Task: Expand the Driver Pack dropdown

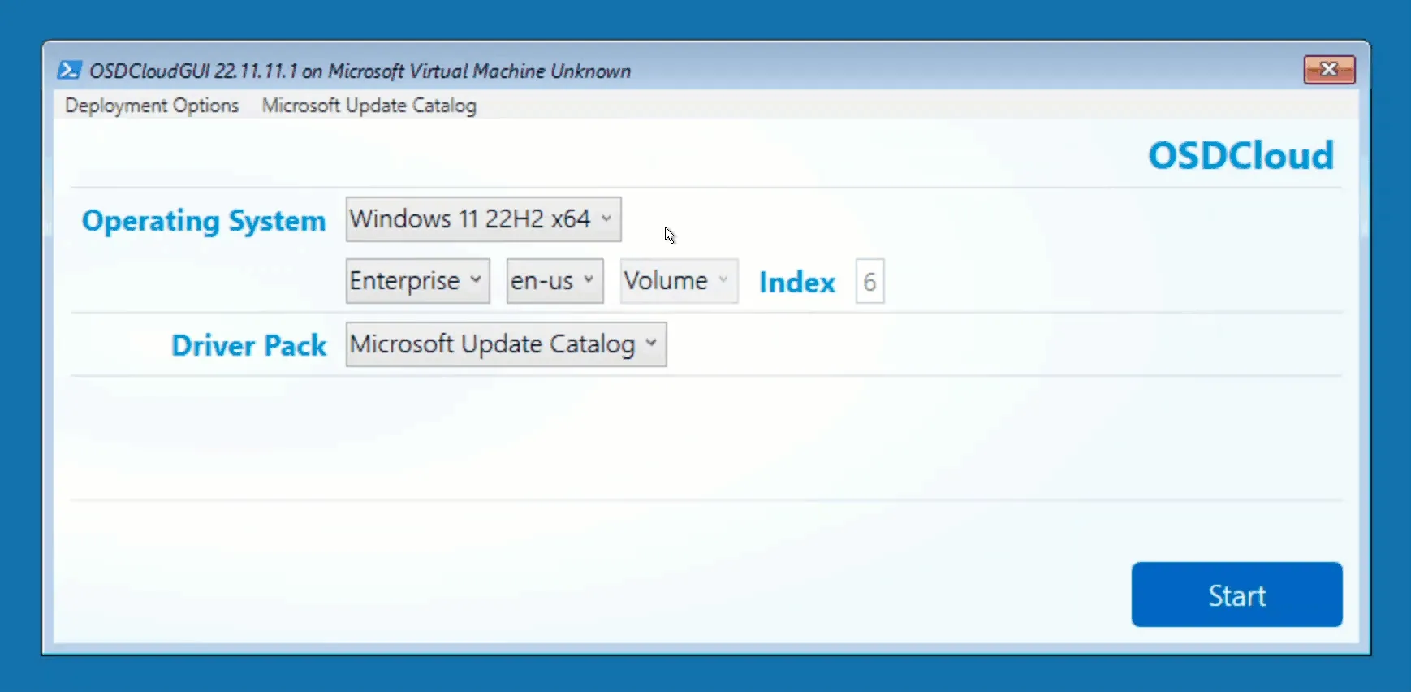Action: click(506, 344)
